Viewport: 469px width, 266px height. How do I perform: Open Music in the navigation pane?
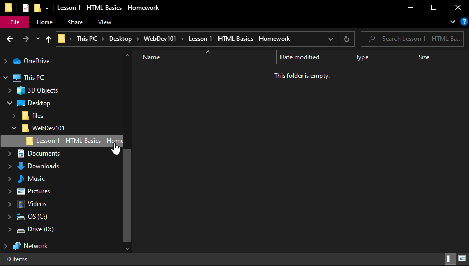[36, 179]
